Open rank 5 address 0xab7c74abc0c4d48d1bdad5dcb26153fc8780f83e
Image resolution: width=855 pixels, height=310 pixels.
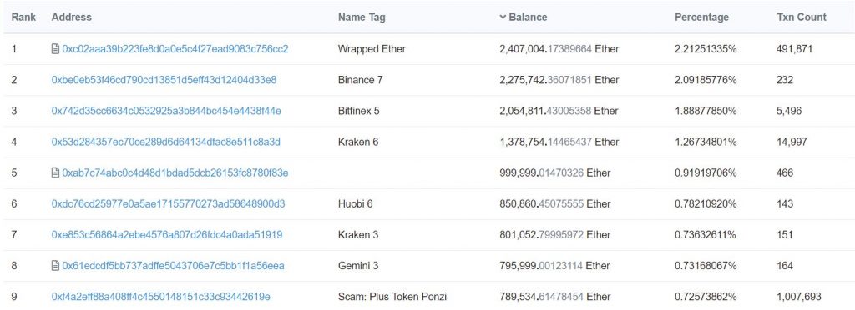tap(175, 173)
